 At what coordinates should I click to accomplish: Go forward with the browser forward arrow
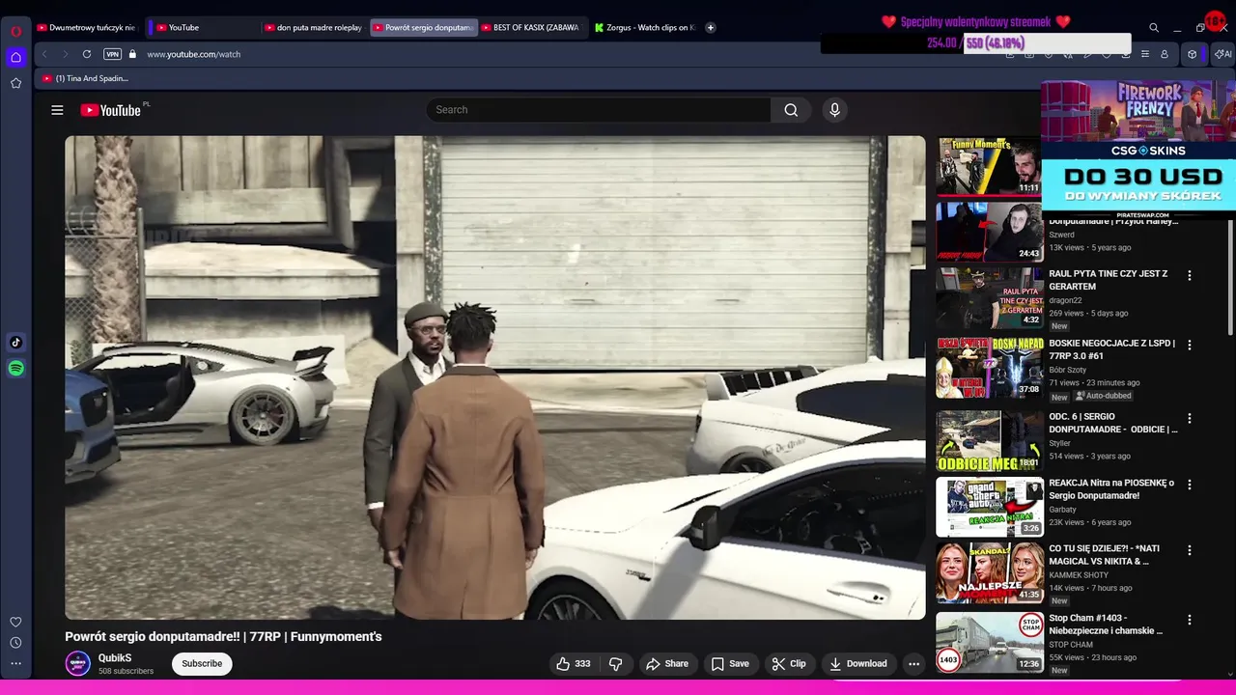[x=65, y=54]
